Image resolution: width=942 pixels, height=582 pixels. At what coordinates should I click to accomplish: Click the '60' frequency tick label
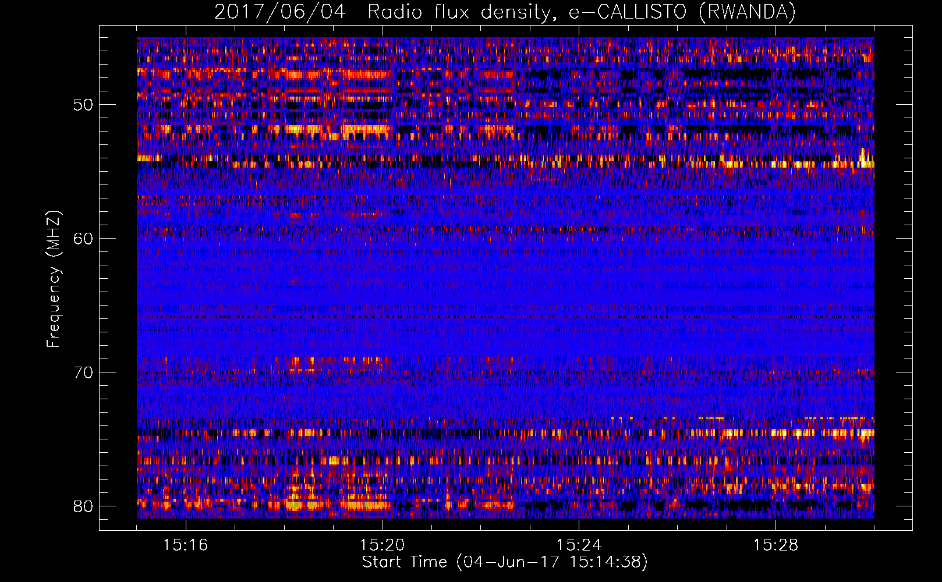pyautogui.click(x=83, y=239)
